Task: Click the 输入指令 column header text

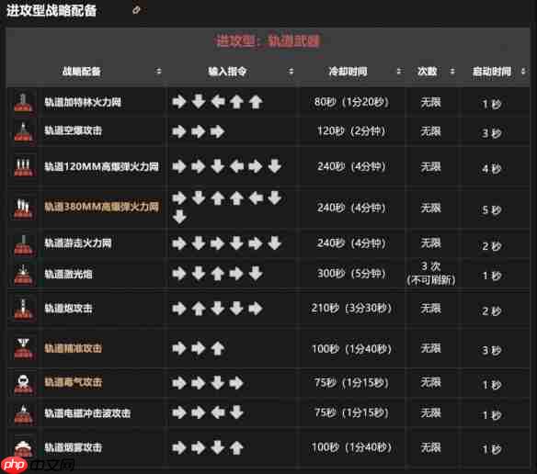Action: 227,71
